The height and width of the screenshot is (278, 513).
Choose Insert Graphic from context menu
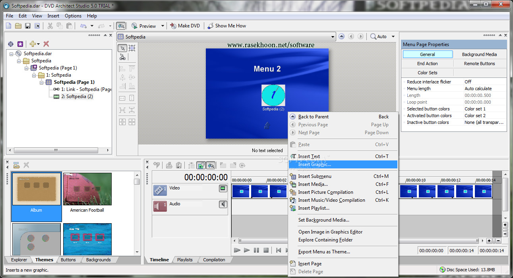pos(314,164)
